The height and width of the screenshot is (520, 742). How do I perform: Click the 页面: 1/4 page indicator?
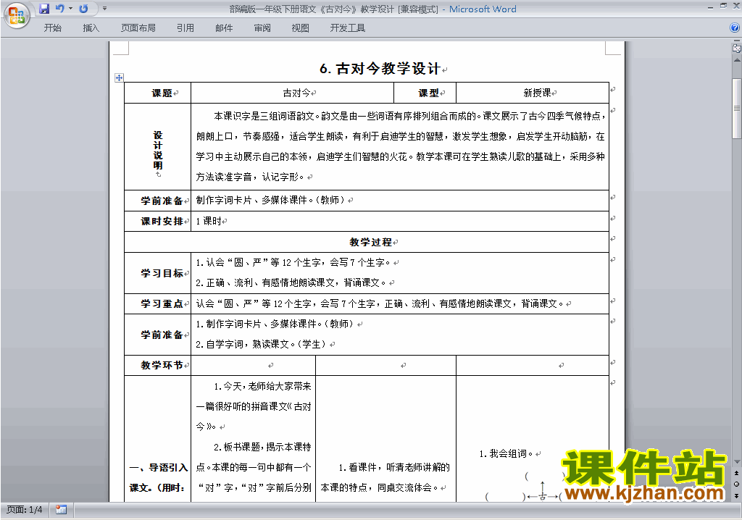click(x=24, y=510)
